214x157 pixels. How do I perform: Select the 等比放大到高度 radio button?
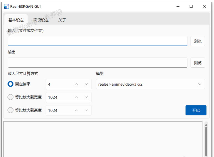click(x=11, y=110)
